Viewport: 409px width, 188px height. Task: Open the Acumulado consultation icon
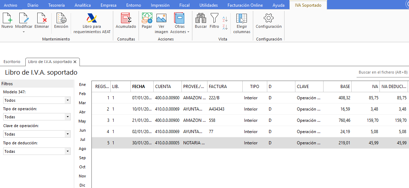[126, 18]
